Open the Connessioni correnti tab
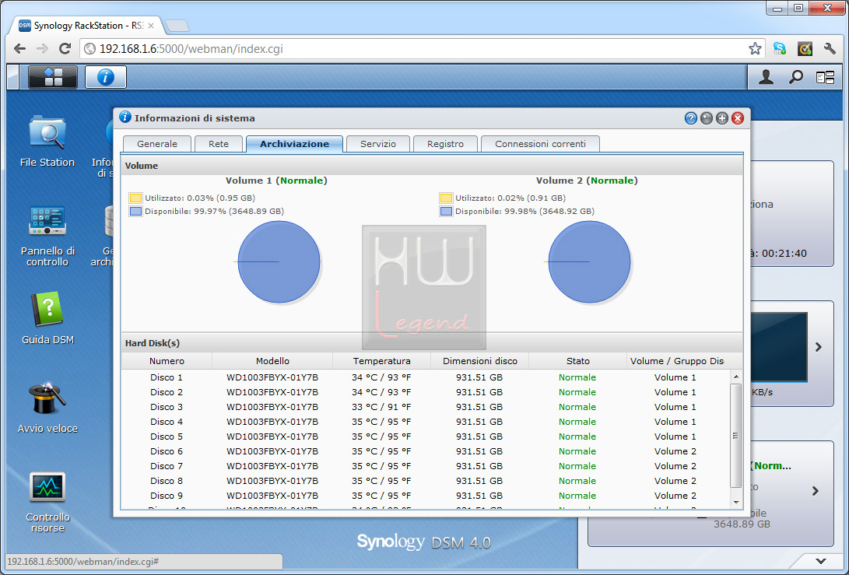Screen dimensions: 849x575 tap(540, 144)
